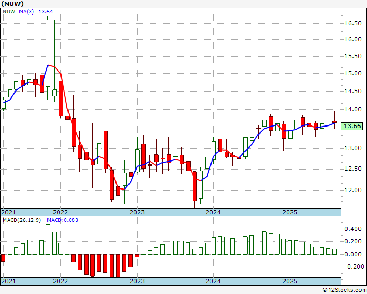Image resolution: width=367 pixels, height=294 pixels.
Task: Click the 12.50 price axis label
Action: coord(353,169)
